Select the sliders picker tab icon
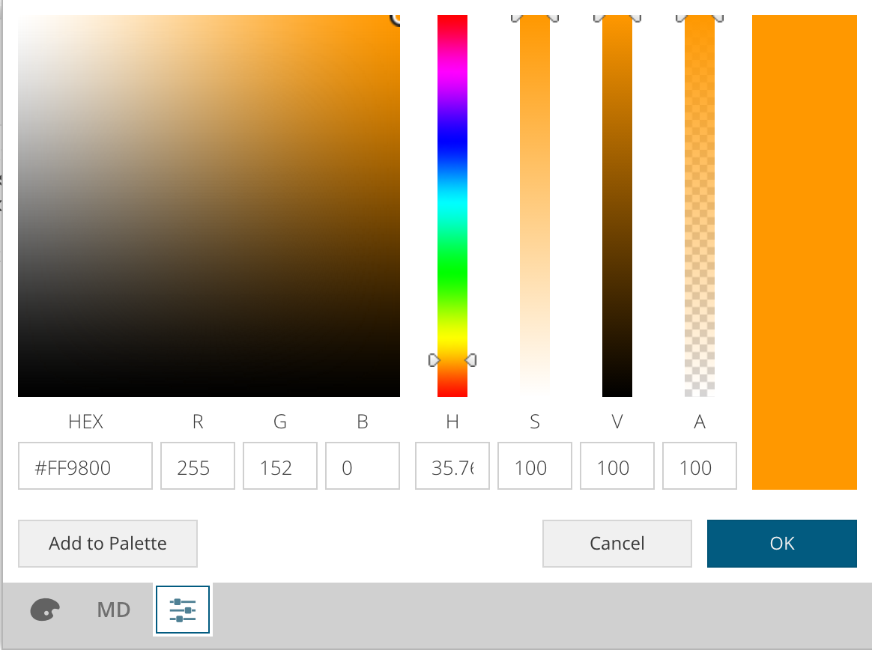The image size is (872, 650). point(181,610)
